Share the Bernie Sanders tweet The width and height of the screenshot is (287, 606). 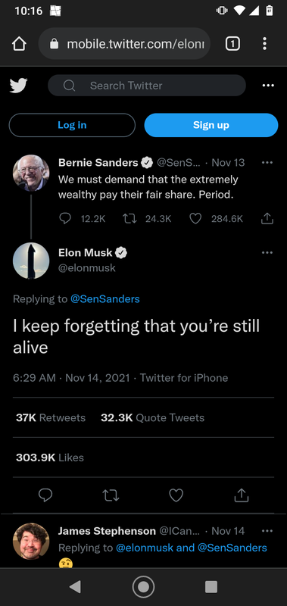(267, 219)
